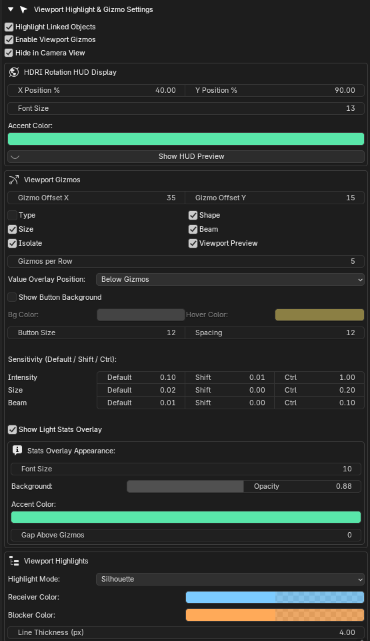The image size is (370, 641).
Task: Open the Blocker Color swatch
Action: coord(275,615)
